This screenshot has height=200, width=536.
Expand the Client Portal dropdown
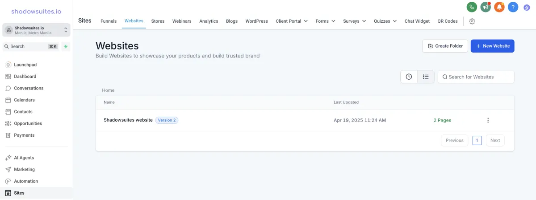coord(292,21)
